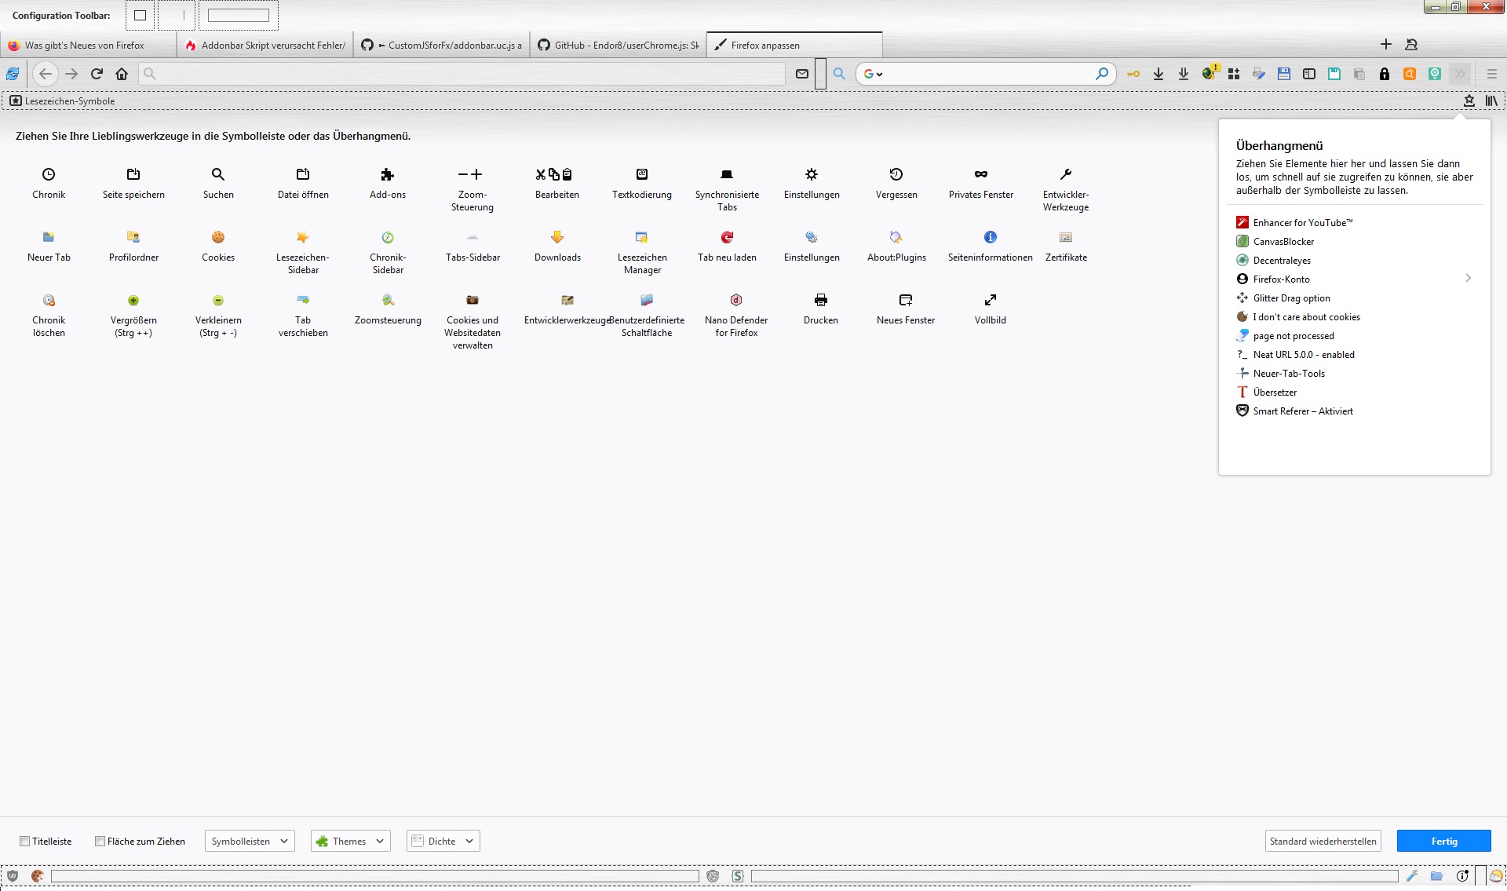The image size is (1507, 891).
Task: Click the Entwickler-Werkzeuge wrench icon
Action: click(1065, 174)
